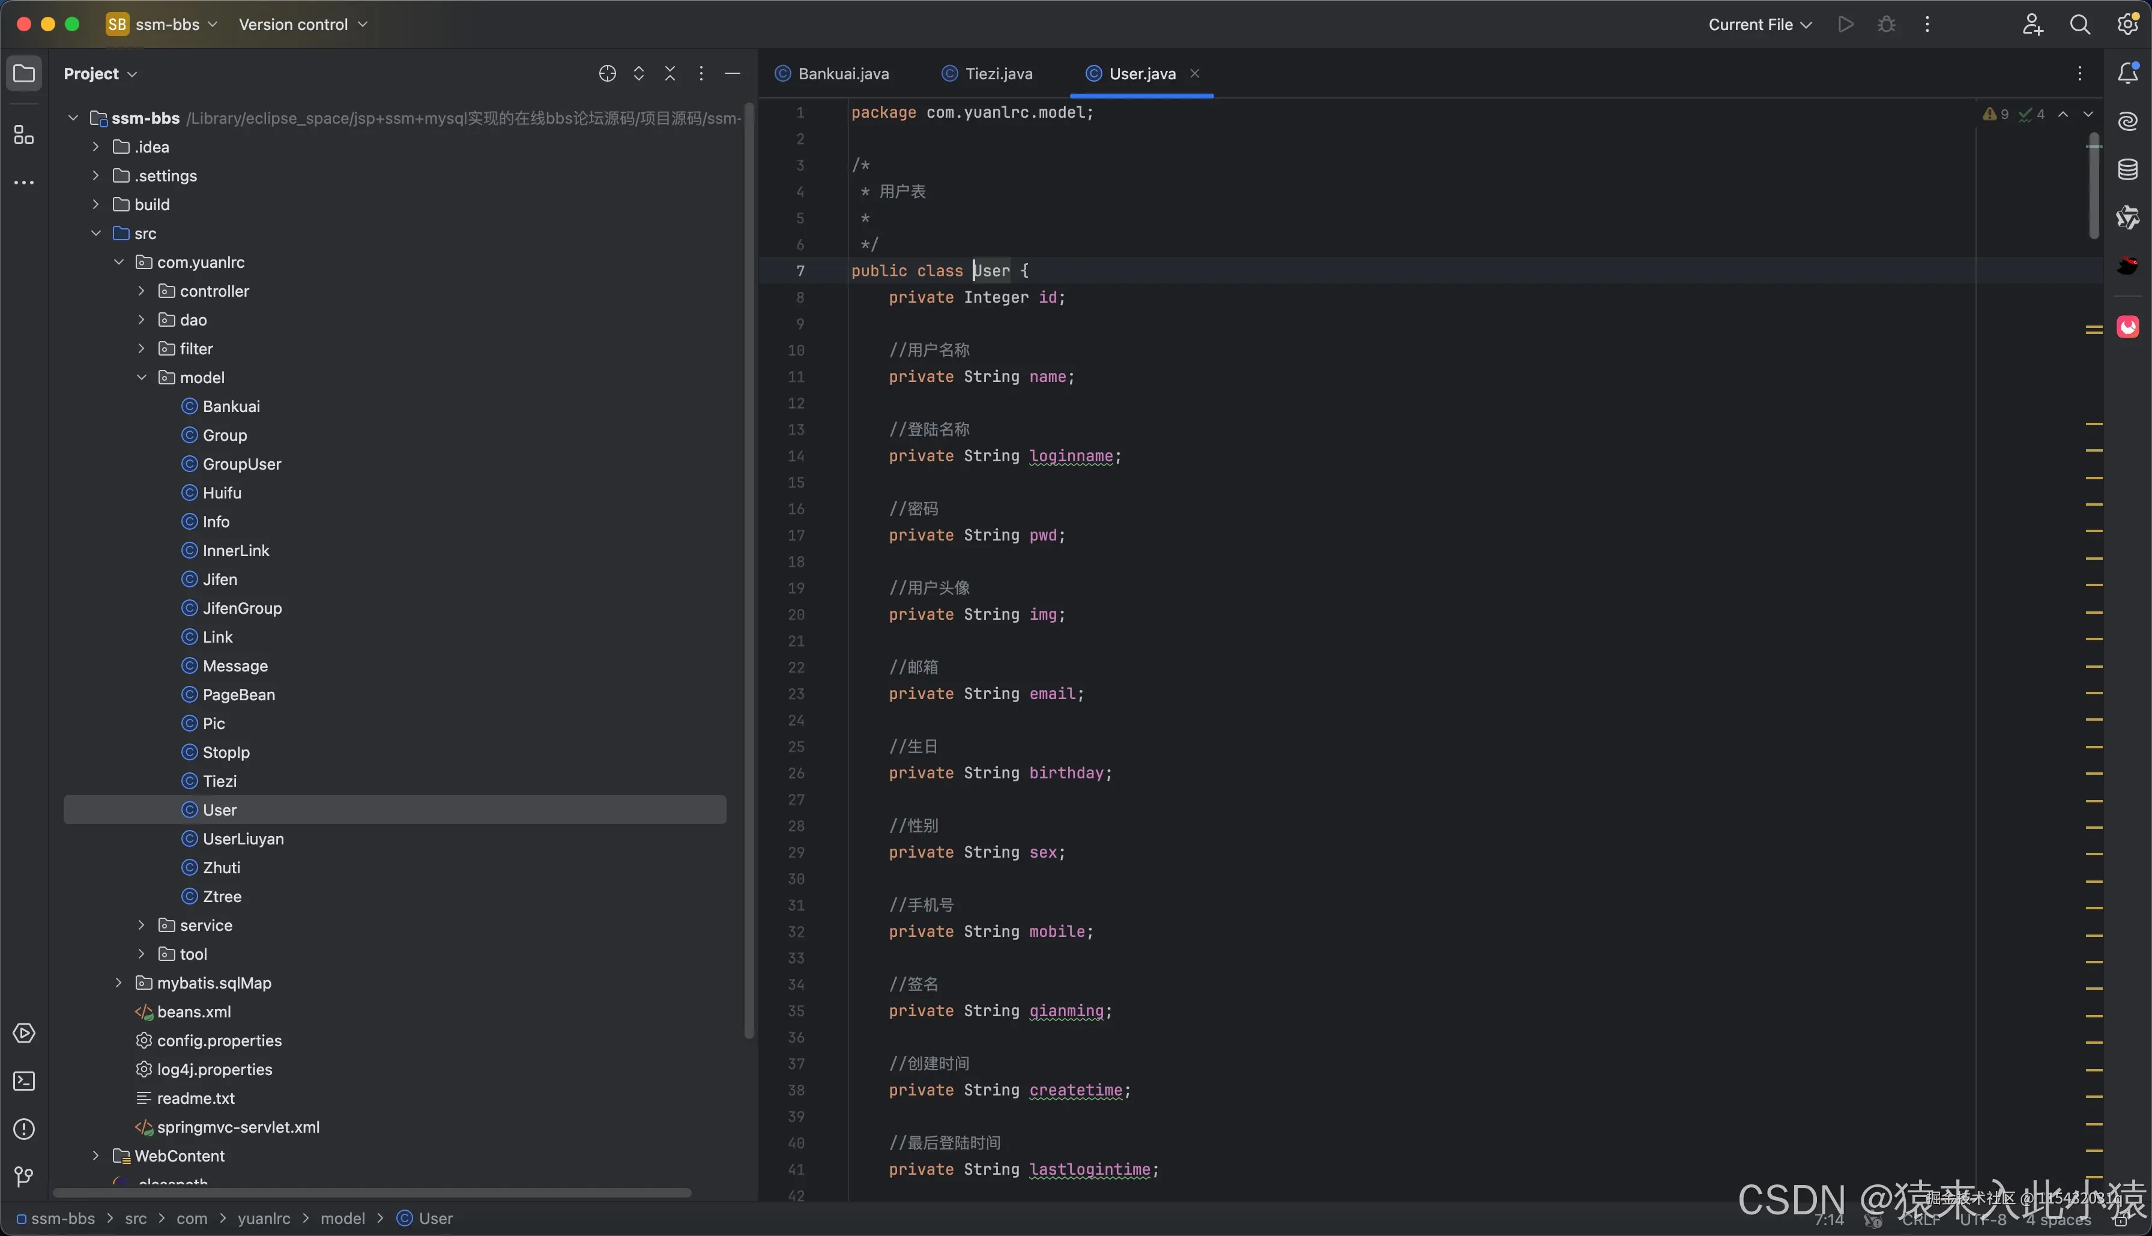Expand the service package folder
The image size is (2152, 1236).
pos(142,925)
